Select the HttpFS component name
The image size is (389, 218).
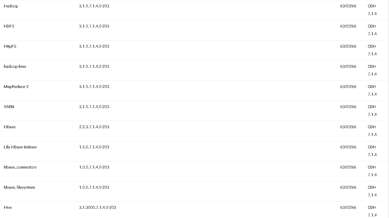10,46
